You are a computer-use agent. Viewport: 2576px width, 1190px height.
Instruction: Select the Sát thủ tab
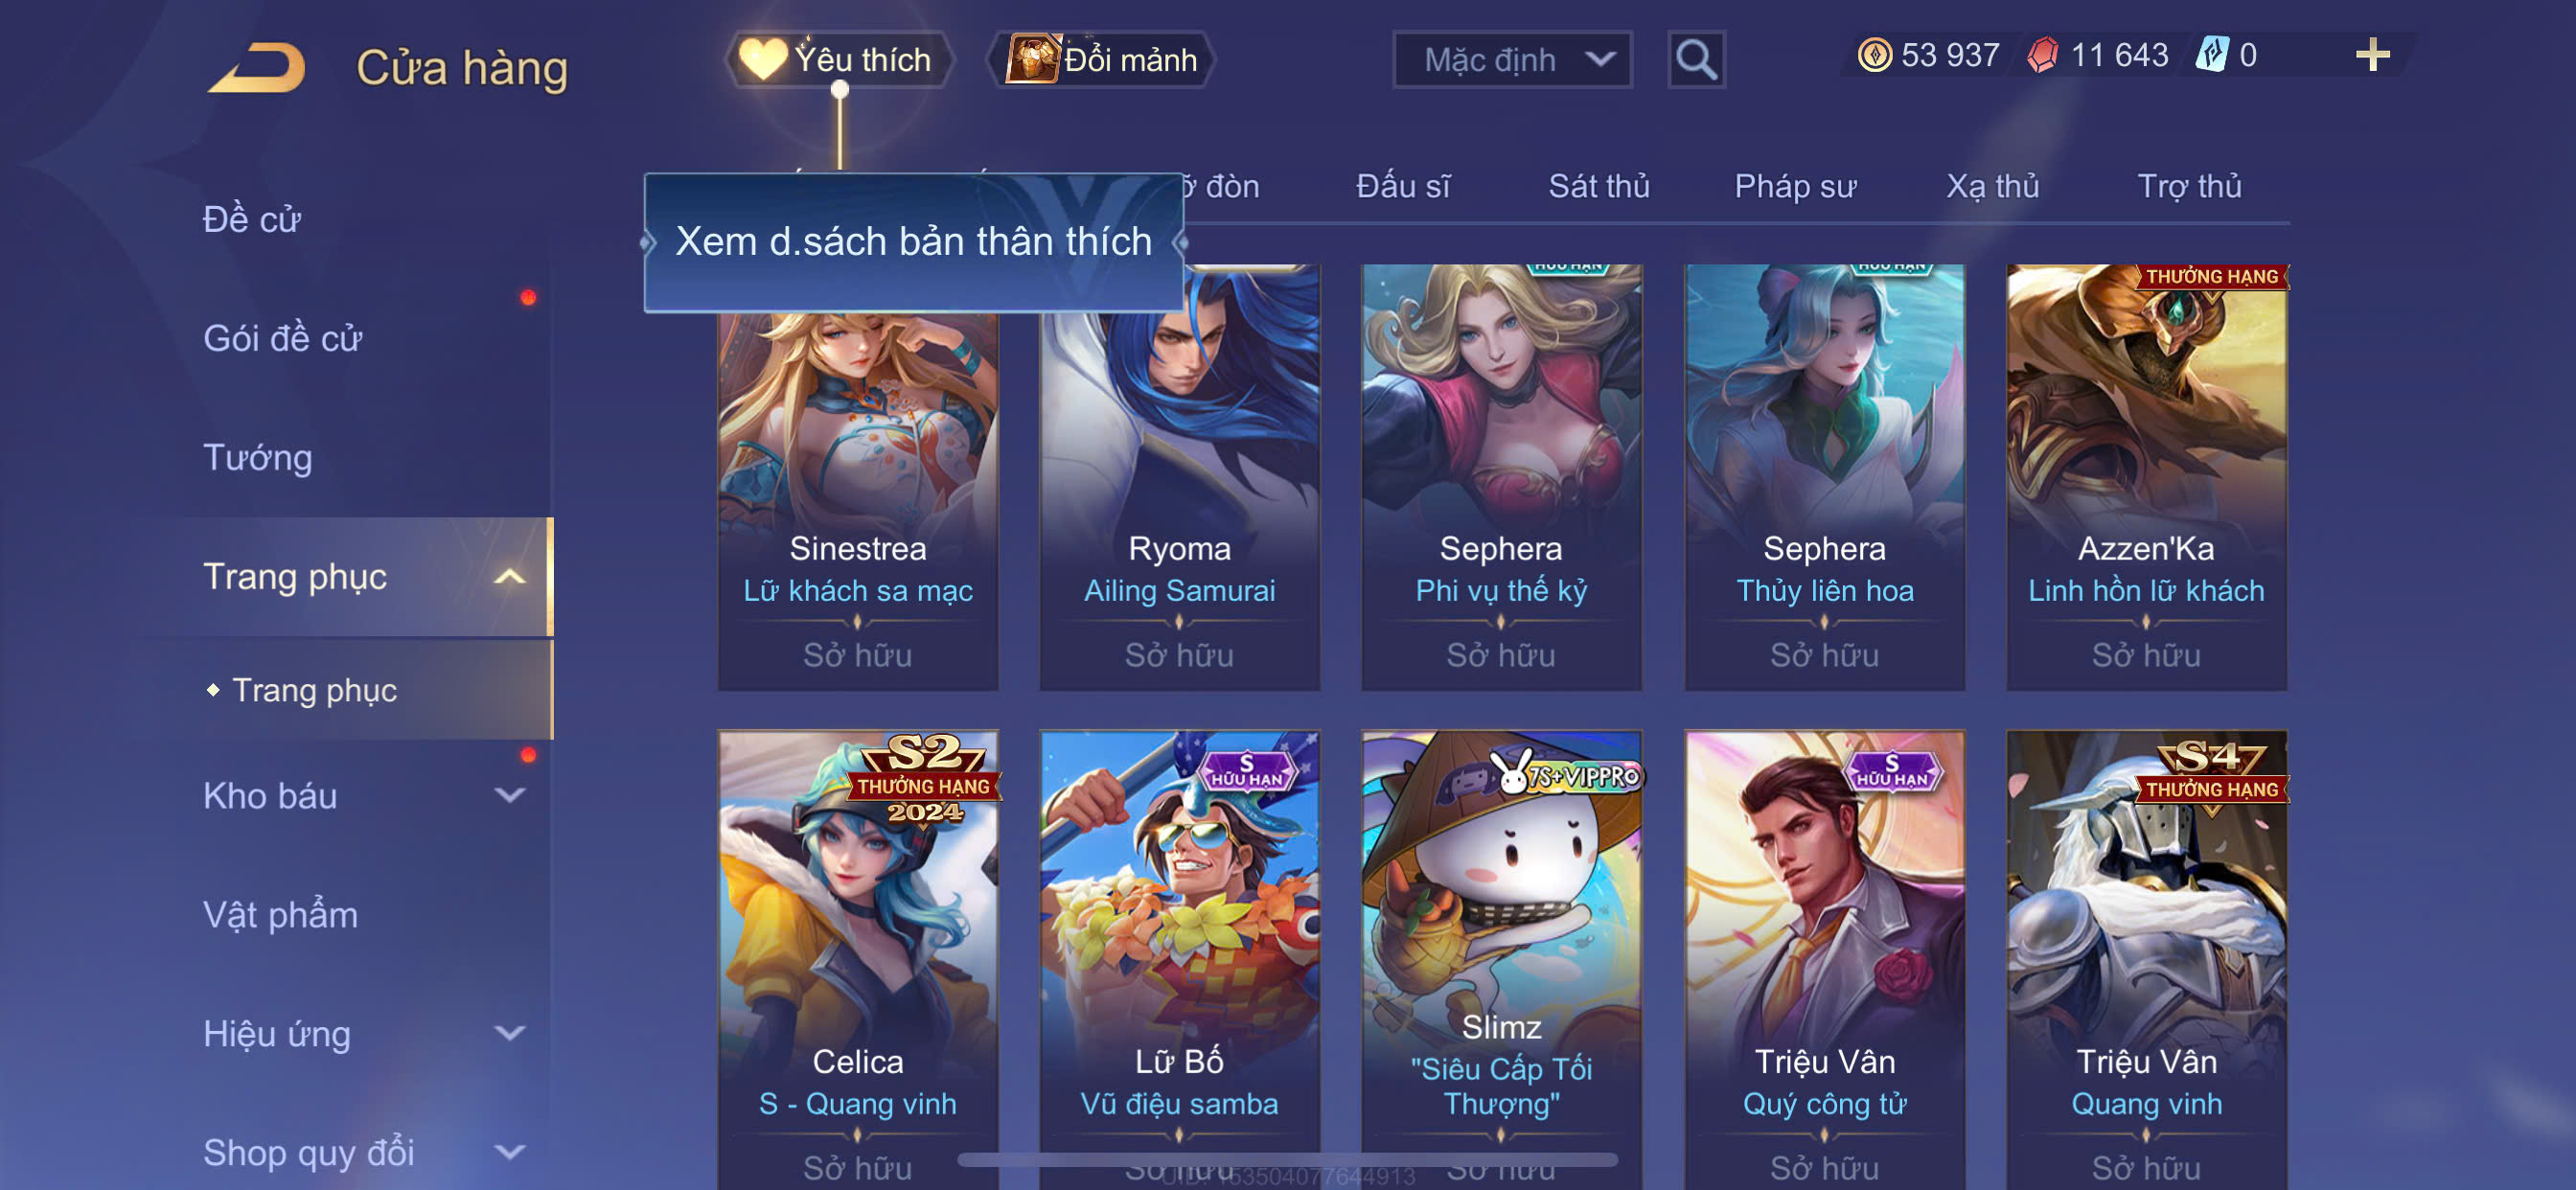pos(1598,186)
